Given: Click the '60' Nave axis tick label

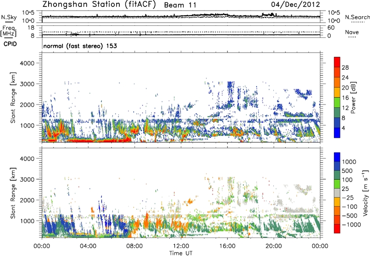Looking at the screenshot, I should (331, 28).
